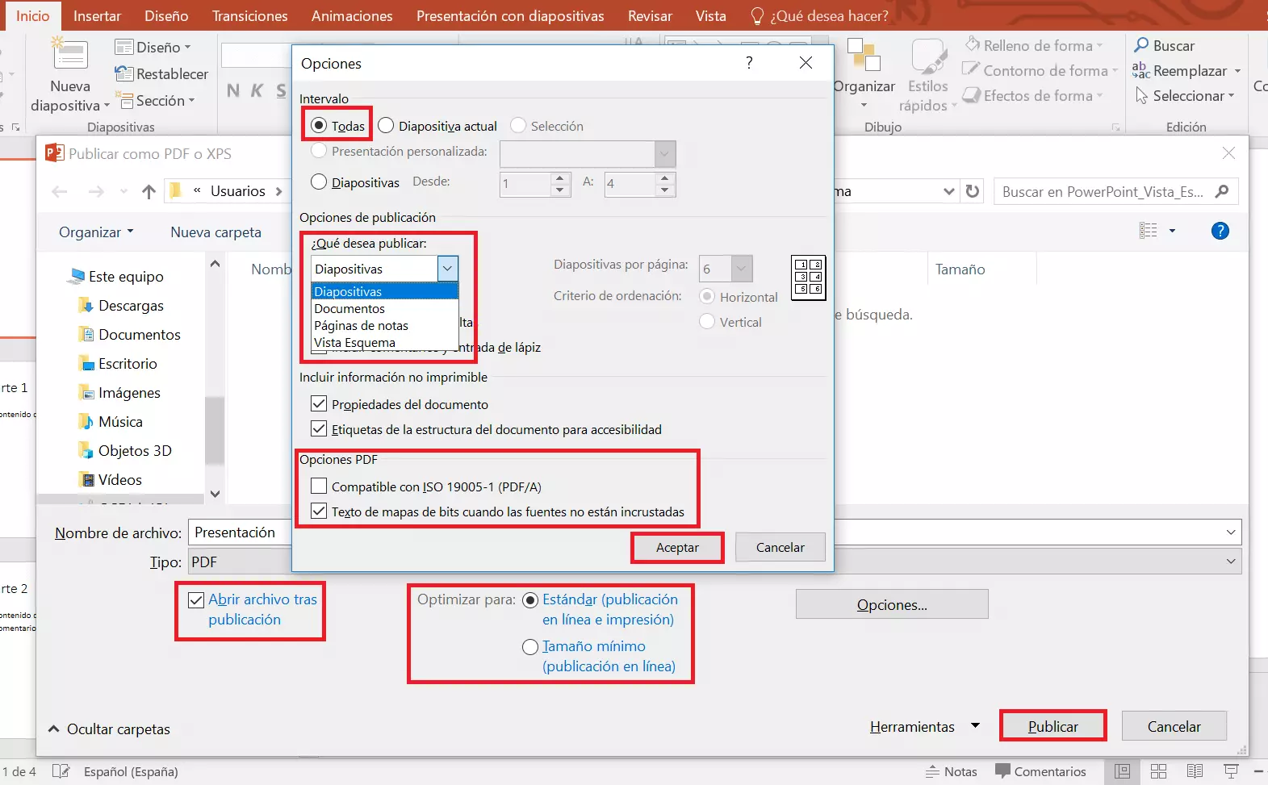Open Estilos rápidos gallery
Viewport: 1268px width, 785px height.
coord(928,76)
